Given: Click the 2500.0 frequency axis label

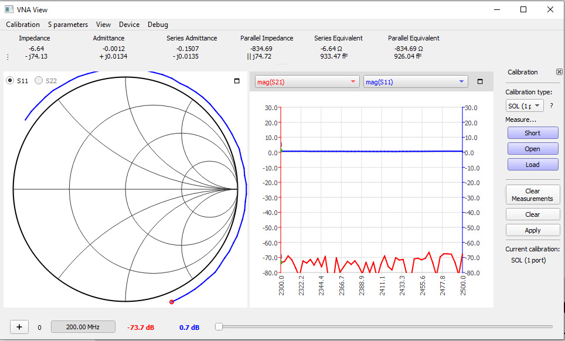Looking at the screenshot, I should coord(463,285).
